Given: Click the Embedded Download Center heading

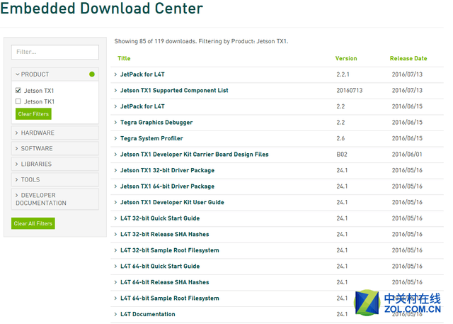Looking at the screenshot, I should coord(102,8).
